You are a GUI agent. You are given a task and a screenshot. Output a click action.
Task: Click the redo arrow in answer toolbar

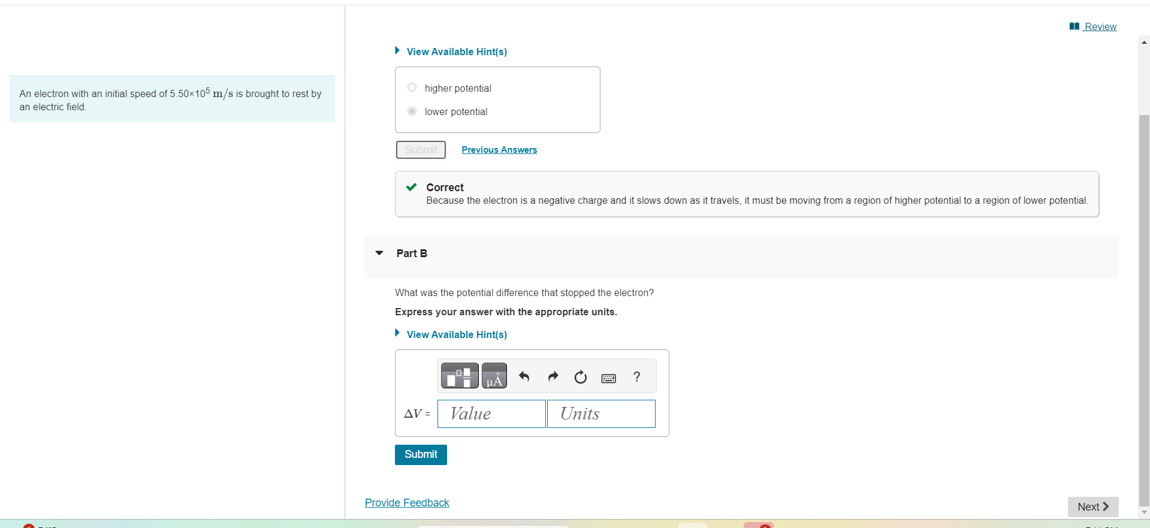click(x=553, y=376)
